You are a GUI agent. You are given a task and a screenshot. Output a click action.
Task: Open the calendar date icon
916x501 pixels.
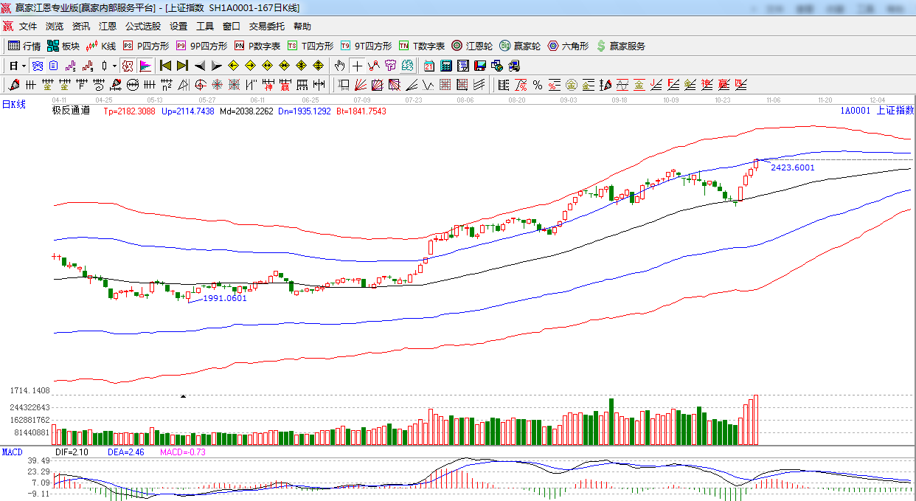tap(428, 66)
